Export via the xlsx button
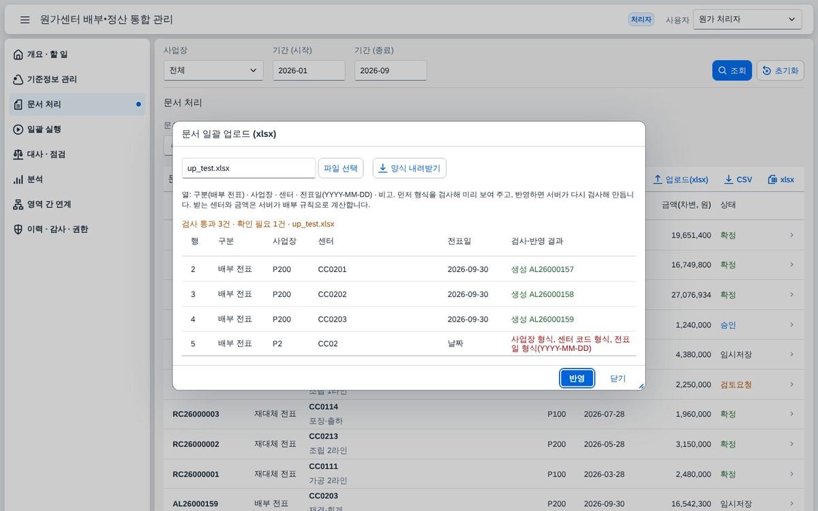Screen dimensions: 818x511 coord(781,179)
